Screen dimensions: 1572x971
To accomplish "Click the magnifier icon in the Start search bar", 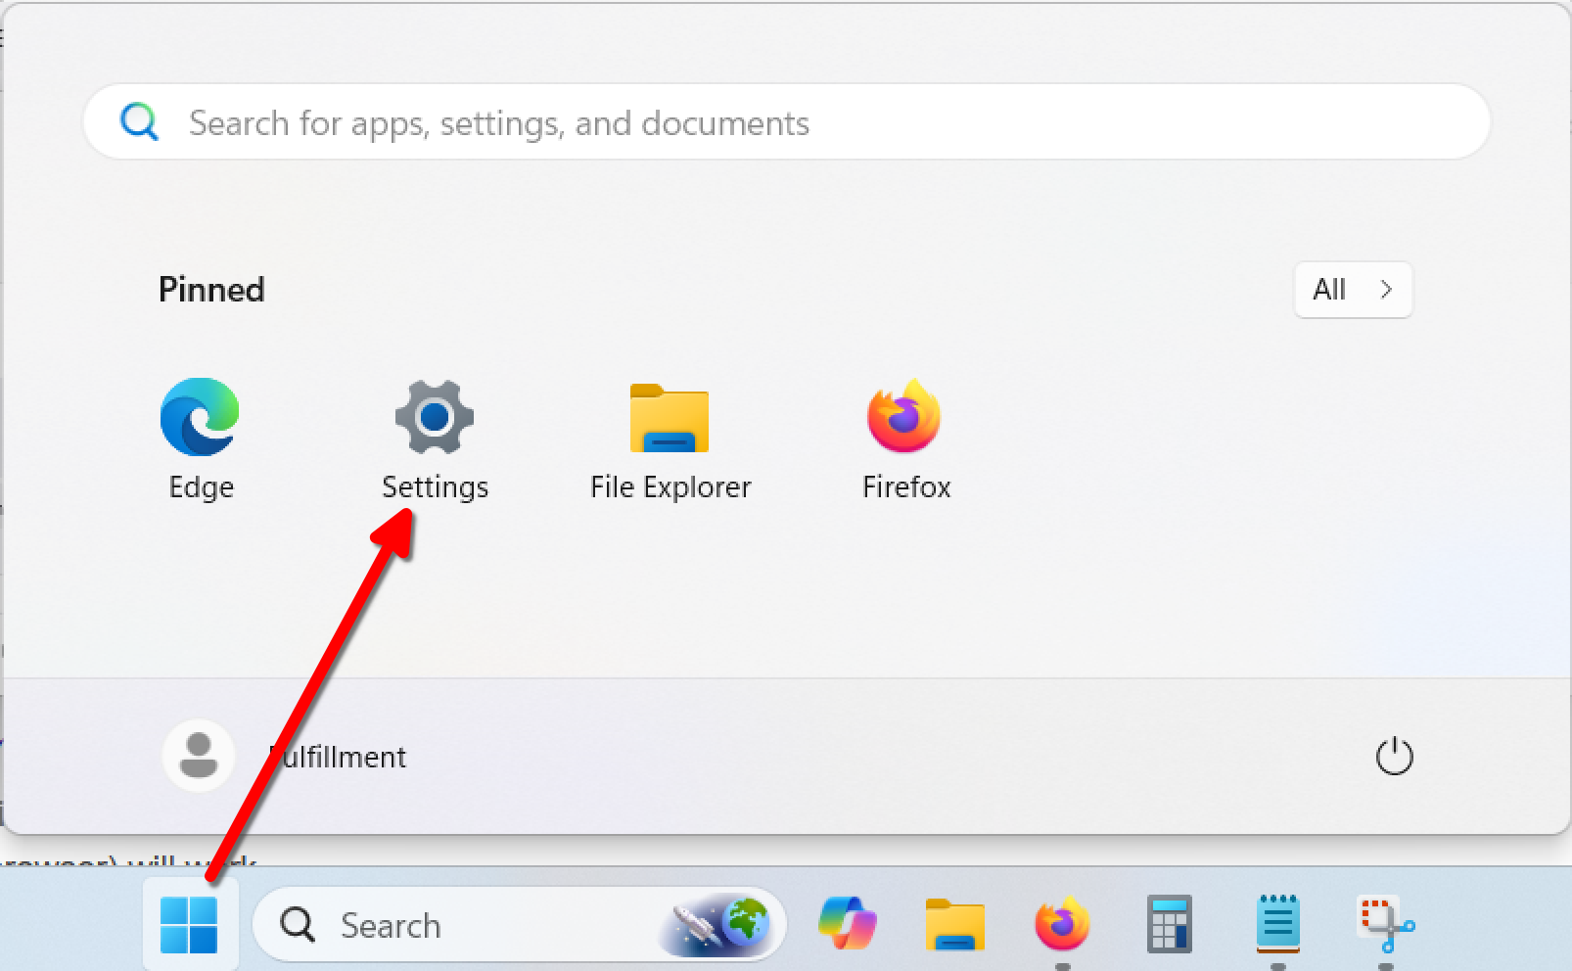I will pyautogui.click(x=139, y=123).
